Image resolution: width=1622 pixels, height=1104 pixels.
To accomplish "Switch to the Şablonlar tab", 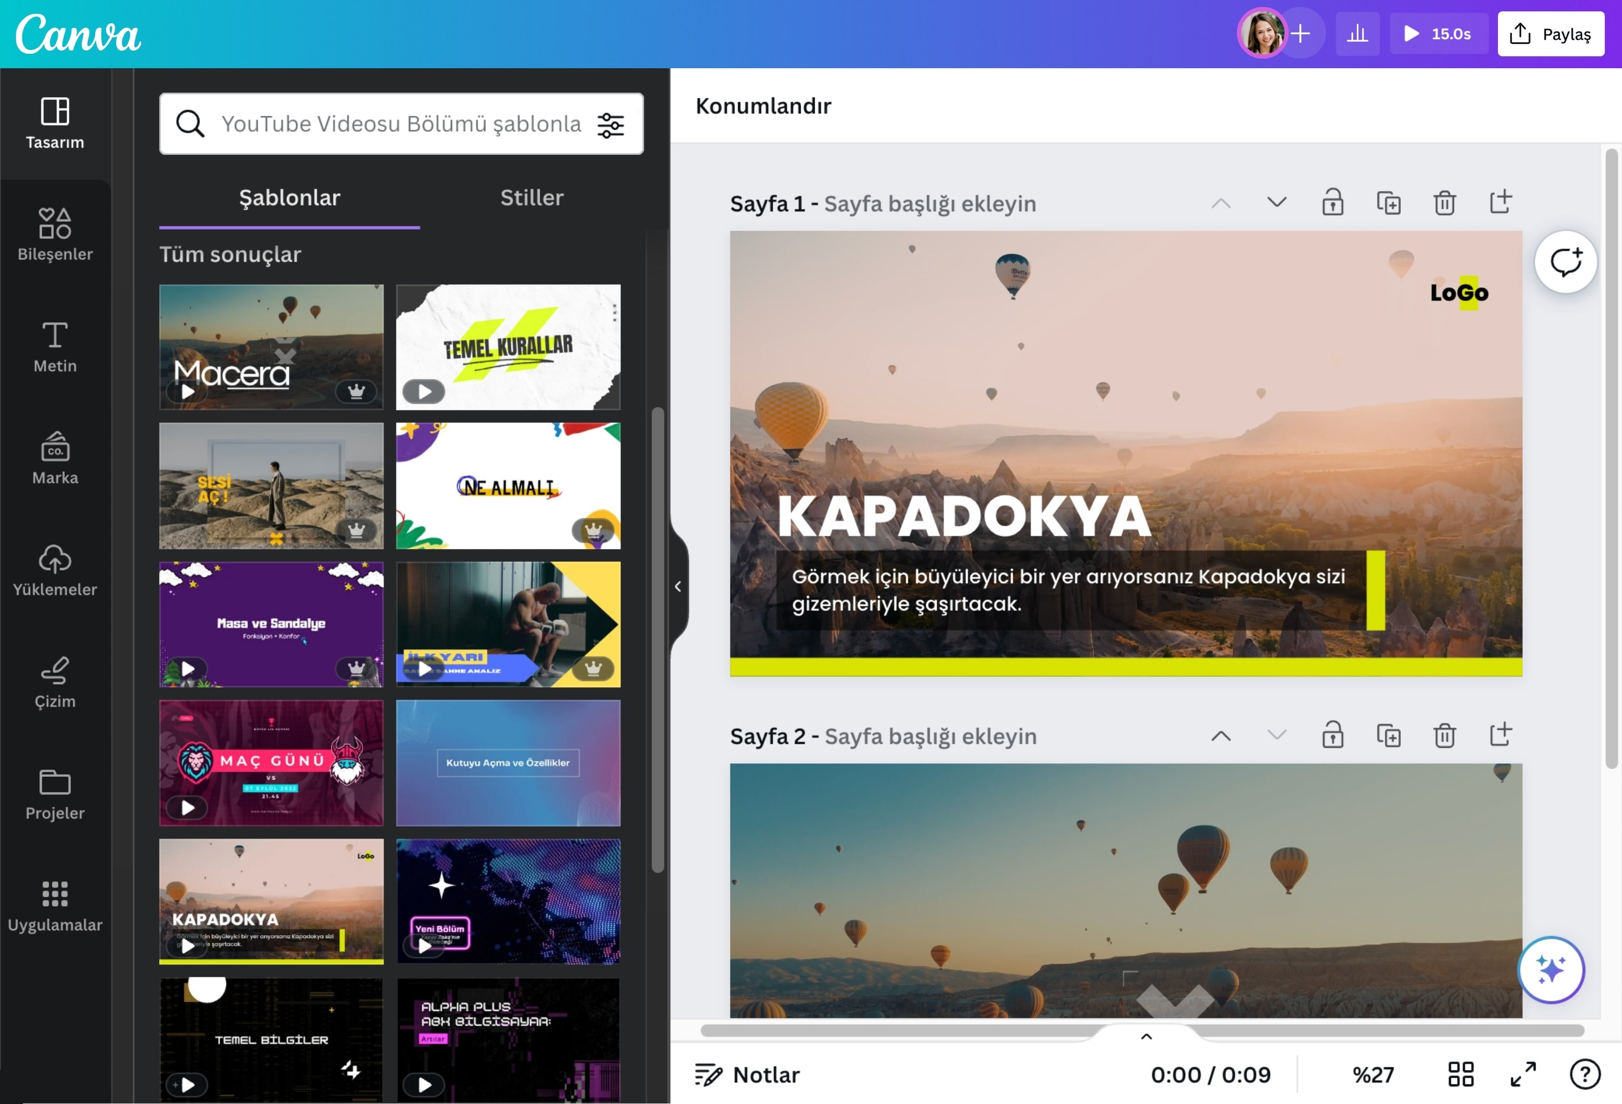I will [x=288, y=197].
